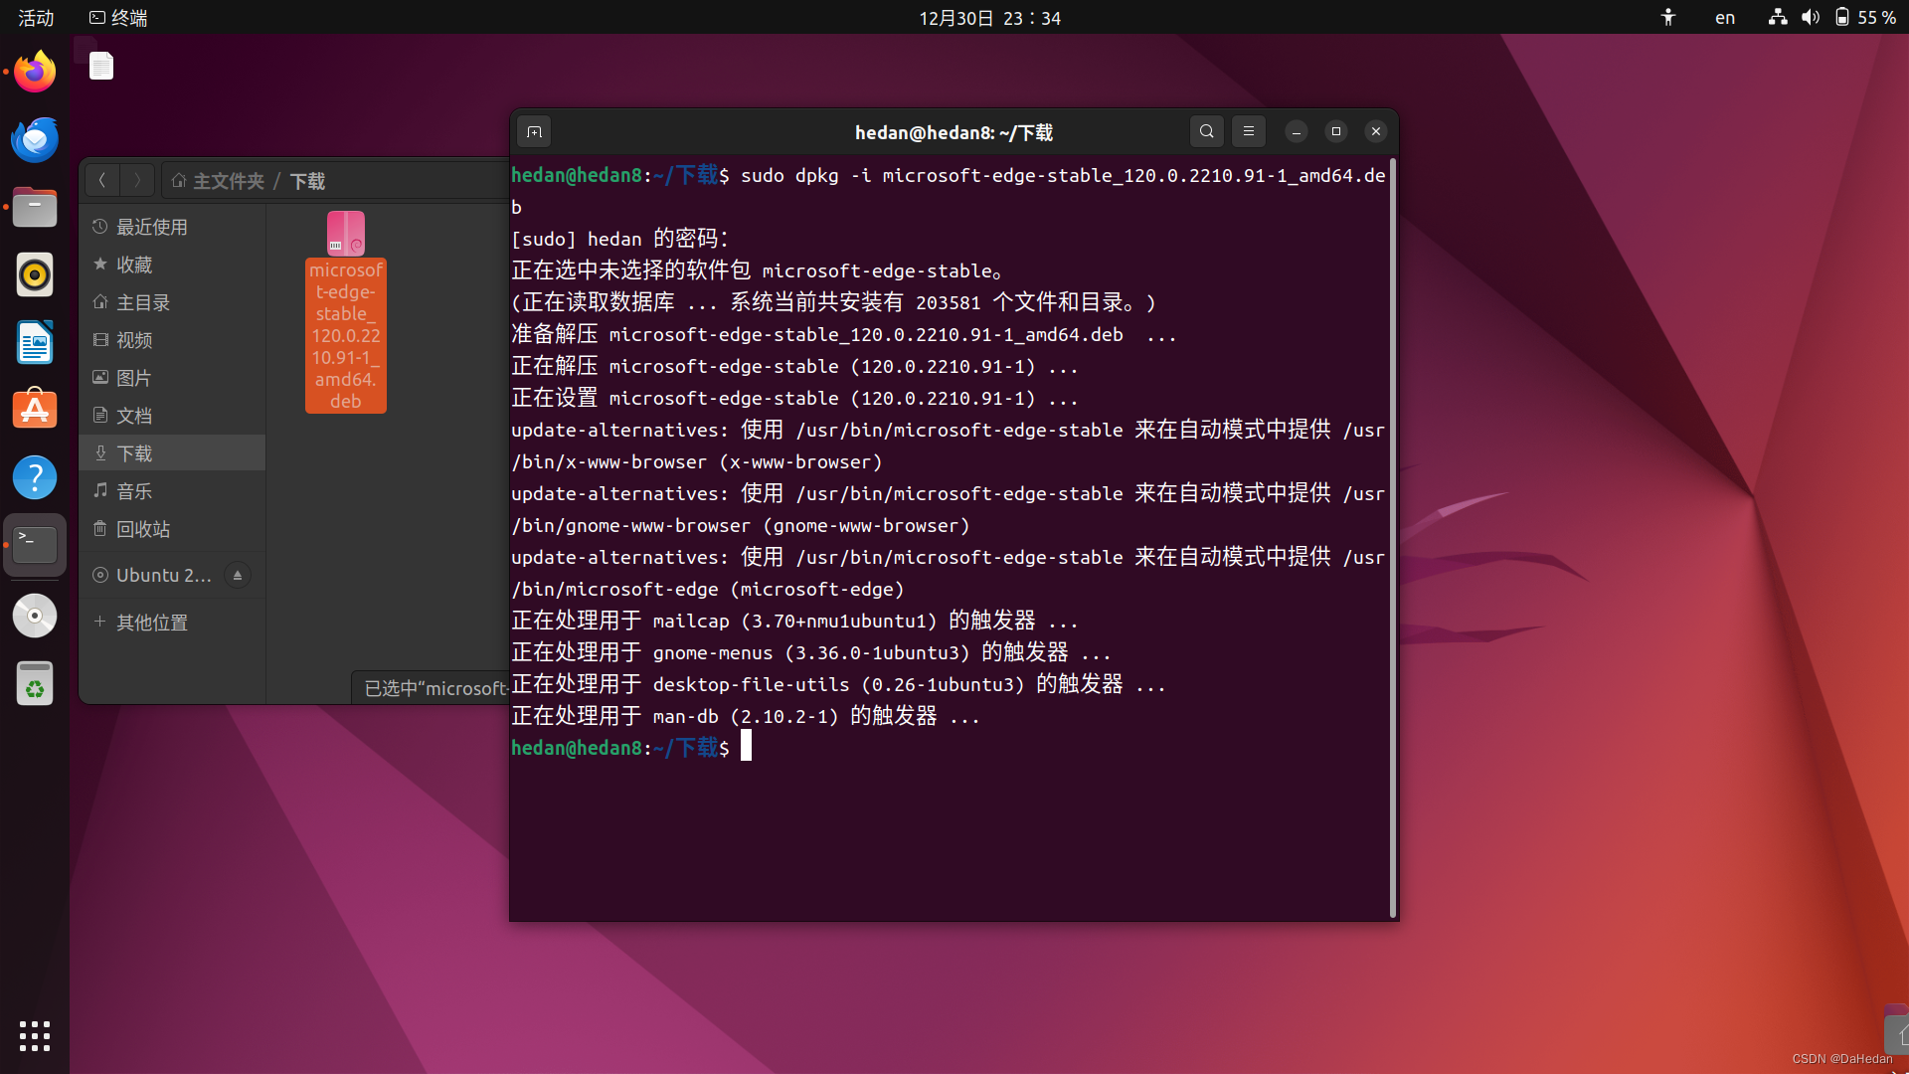
Task: Eject the Ubuntu 2... disk
Action: click(238, 576)
